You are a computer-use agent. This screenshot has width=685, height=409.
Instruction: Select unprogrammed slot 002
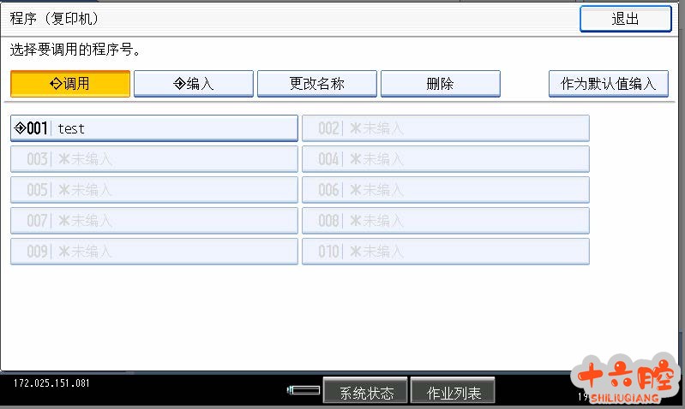tap(446, 128)
